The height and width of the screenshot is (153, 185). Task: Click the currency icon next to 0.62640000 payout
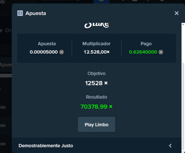(161, 52)
